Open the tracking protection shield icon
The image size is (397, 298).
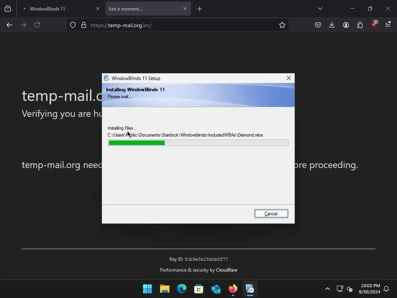[73, 25]
